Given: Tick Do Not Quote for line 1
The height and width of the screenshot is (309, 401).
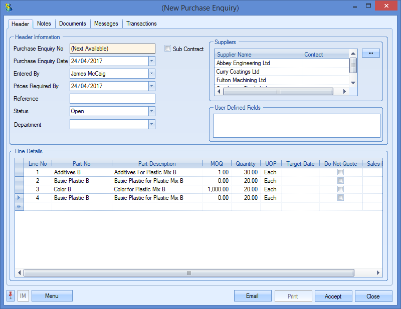Looking at the screenshot, I should (340, 172).
